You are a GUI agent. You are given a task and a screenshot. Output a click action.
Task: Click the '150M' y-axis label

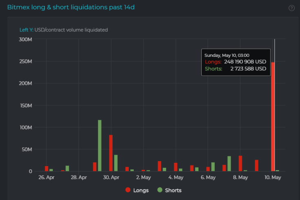coord(26,106)
